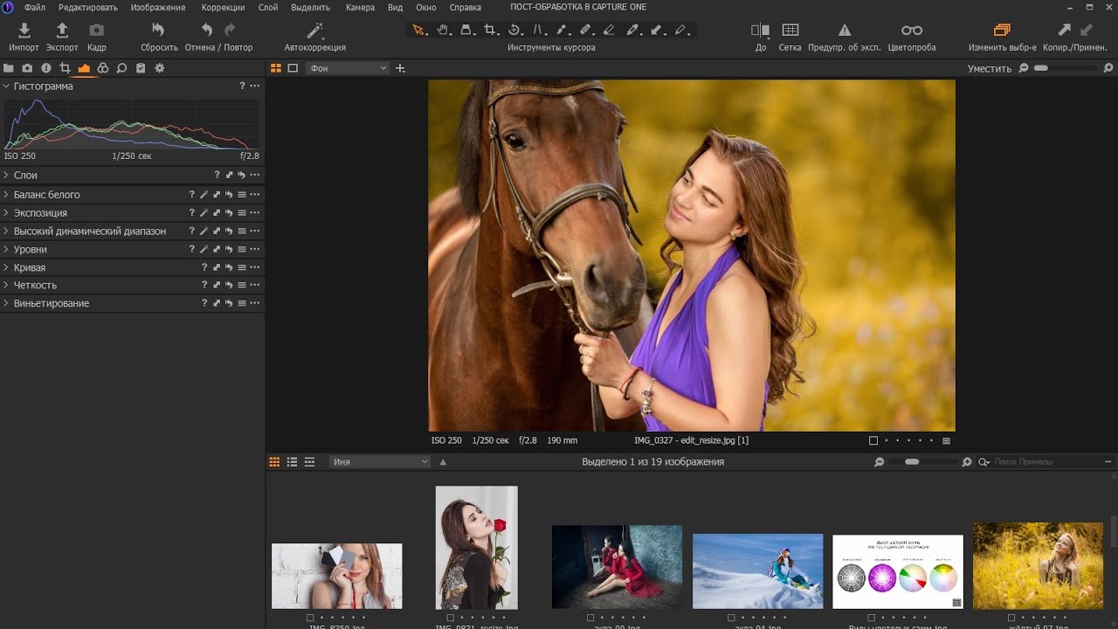1118x629 pixels.
Task: Tick the color tag under the rose portrait thumbnail
Action: click(x=451, y=618)
